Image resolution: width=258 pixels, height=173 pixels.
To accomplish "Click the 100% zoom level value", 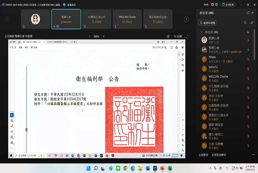I will (96, 36).
